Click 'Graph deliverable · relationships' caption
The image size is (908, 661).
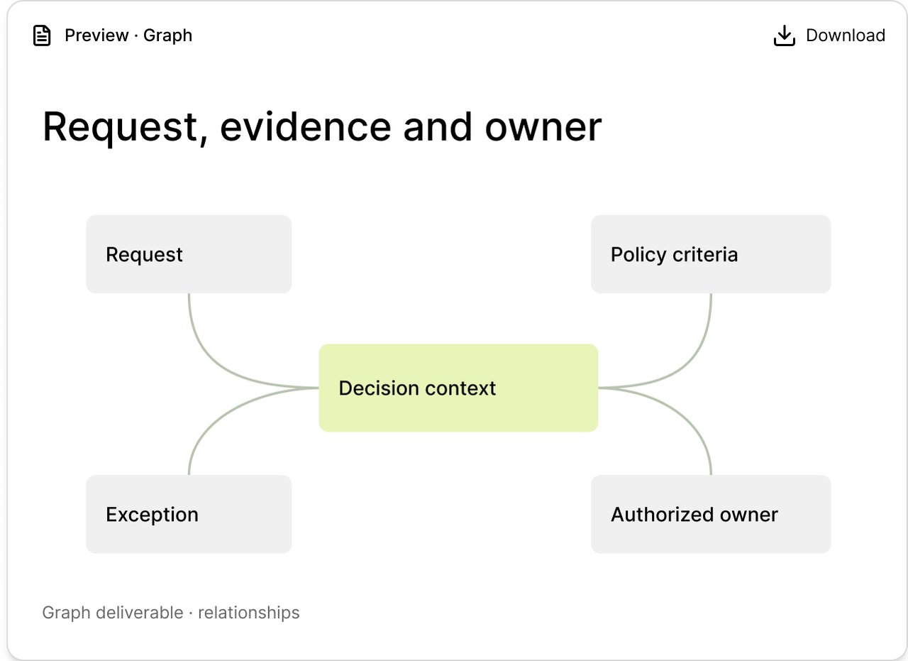tap(171, 613)
